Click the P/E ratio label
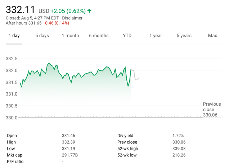The image size is (225, 167). 15,162
